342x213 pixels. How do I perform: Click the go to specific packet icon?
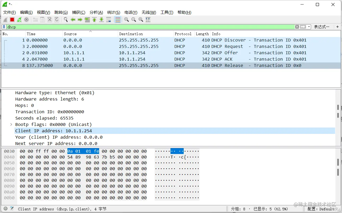[87, 20]
